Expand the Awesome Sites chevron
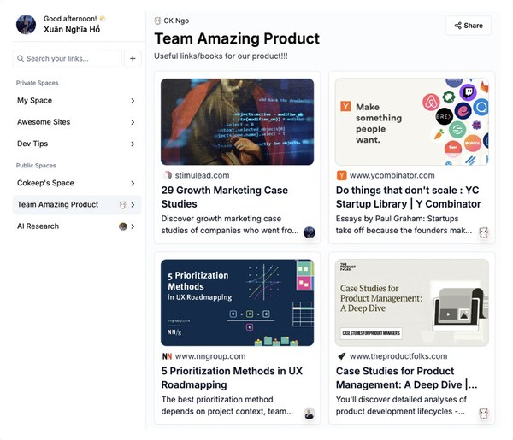This screenshot has height=440, width=513. [133, 122]
